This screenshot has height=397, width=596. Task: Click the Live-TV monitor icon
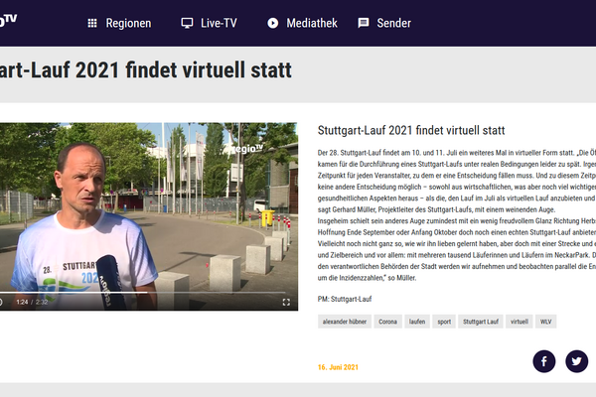pyautogui.click(x=187, y=23)
